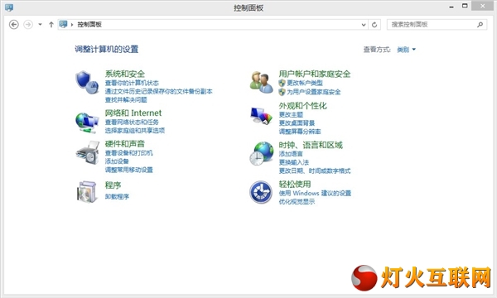Open the 硬件和声音 category heading
The width and height of the screenshot is (497, 298).
125,144
